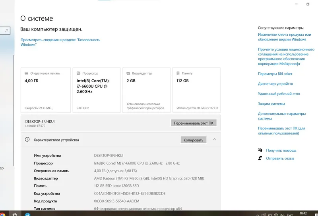Click 4,00 ГБ (доступно: 3,68 ГБ) value
Screen dimensions: 318x216
pyautogui.click(x=115, y=171)
